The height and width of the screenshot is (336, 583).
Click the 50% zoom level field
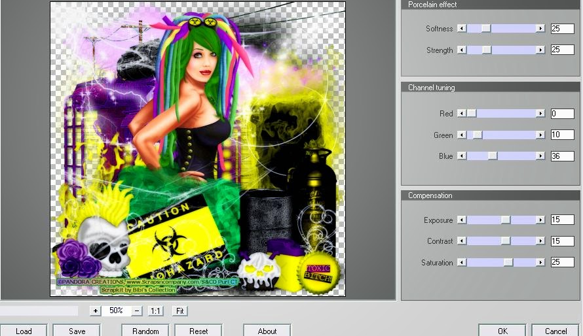coord(117,311)
